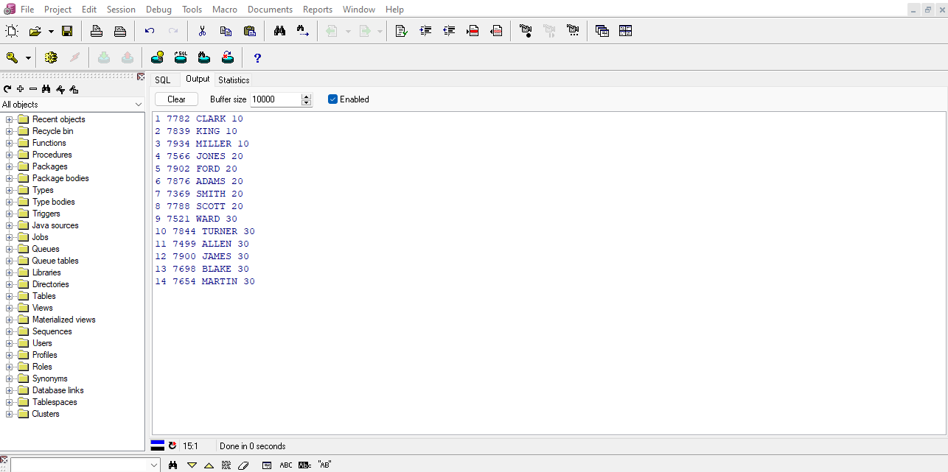Click the PL/SQL export SQL disk icon
The width and height of the screenshot is (948, 472).
click(181, 57)
